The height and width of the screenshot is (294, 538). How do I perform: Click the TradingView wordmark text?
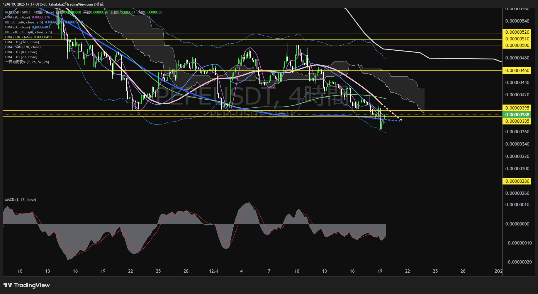[x=32, y=285]
